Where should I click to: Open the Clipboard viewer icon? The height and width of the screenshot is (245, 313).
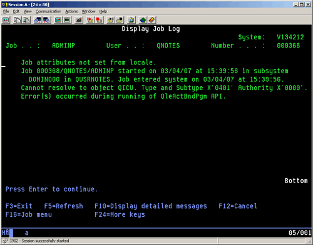pyautogui.click(x=131, y=20)
